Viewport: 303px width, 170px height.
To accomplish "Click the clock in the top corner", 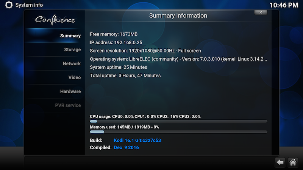I will tap(283, 5).
